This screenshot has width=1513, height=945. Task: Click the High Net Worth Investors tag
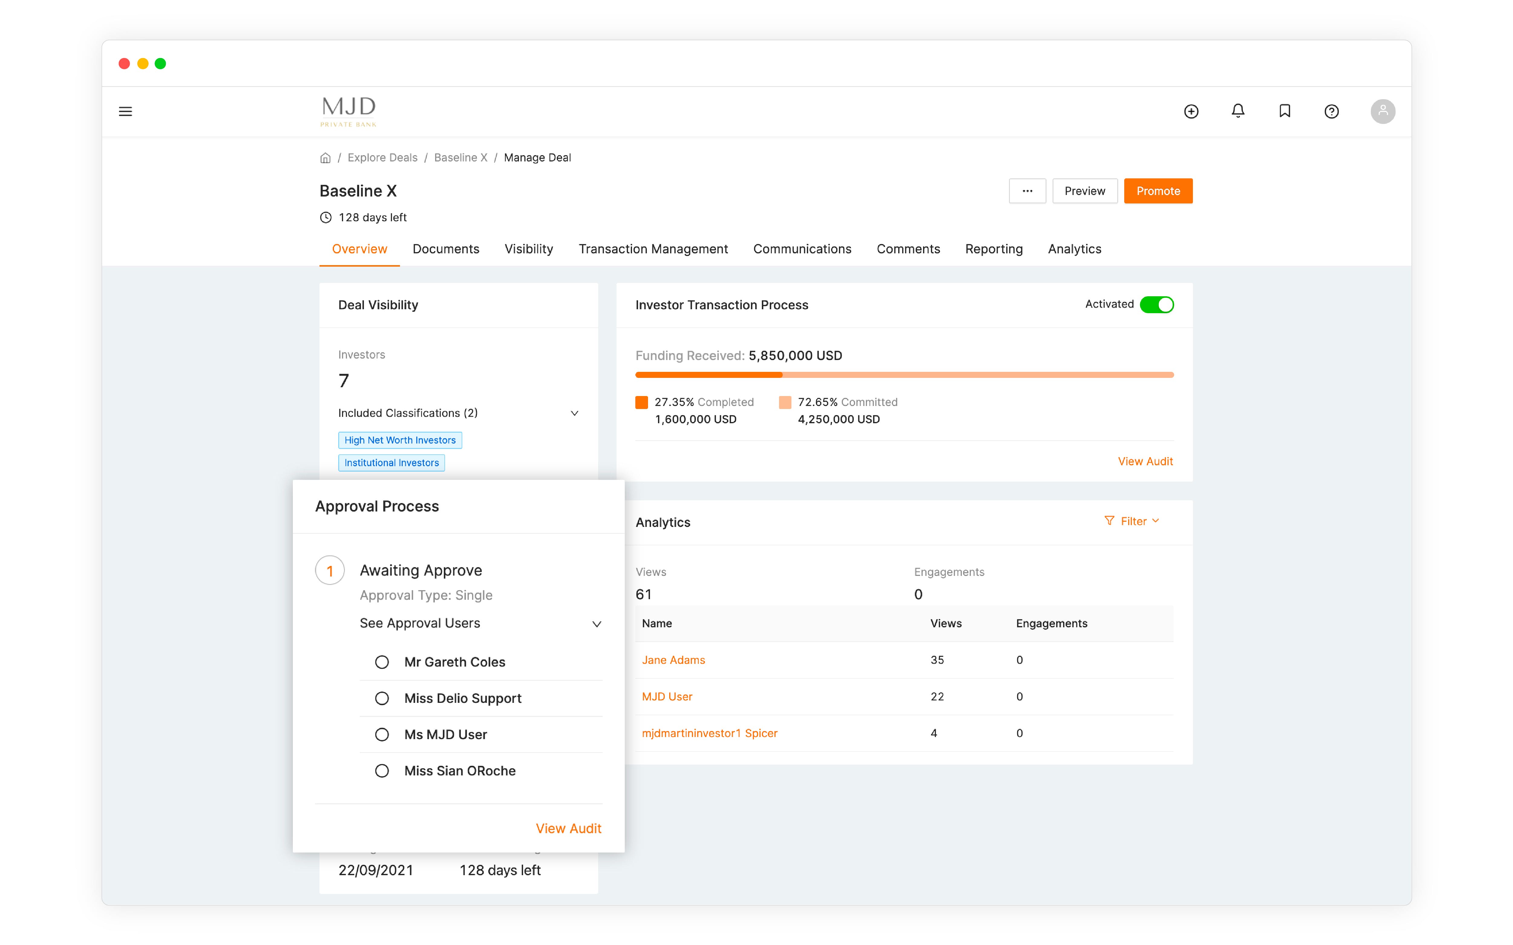tap(400, 440)
